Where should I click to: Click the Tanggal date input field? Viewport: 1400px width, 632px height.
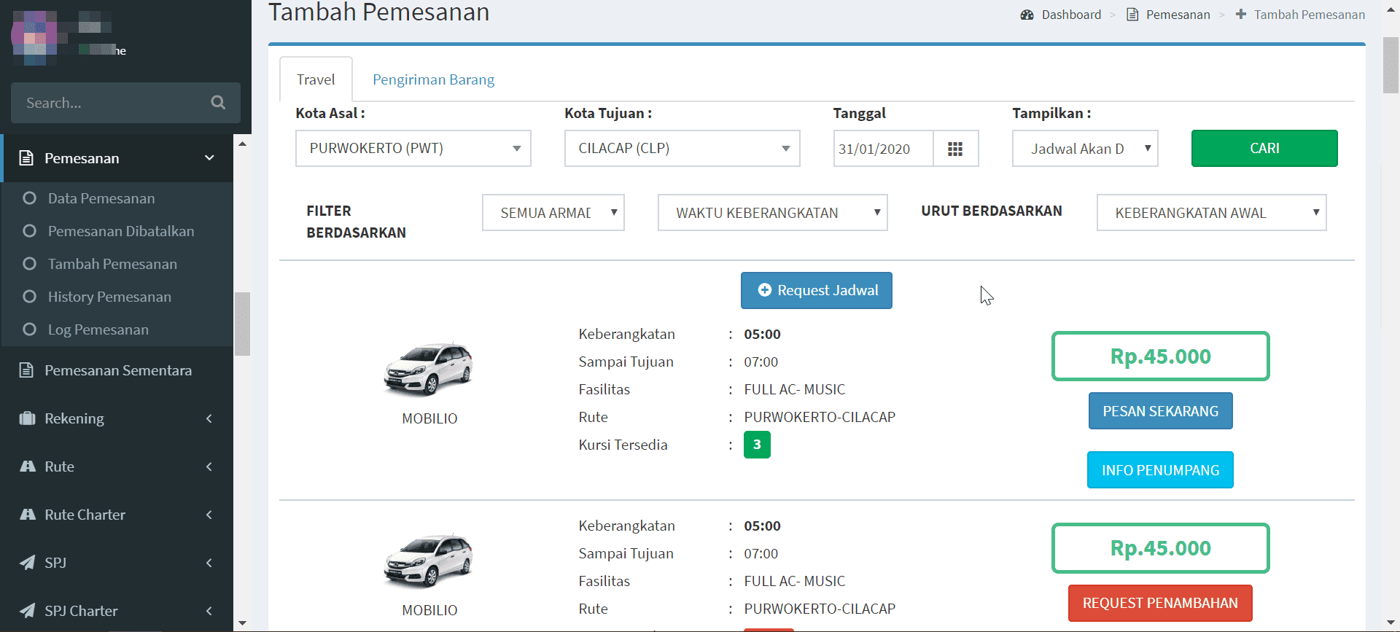pos(882,149)
